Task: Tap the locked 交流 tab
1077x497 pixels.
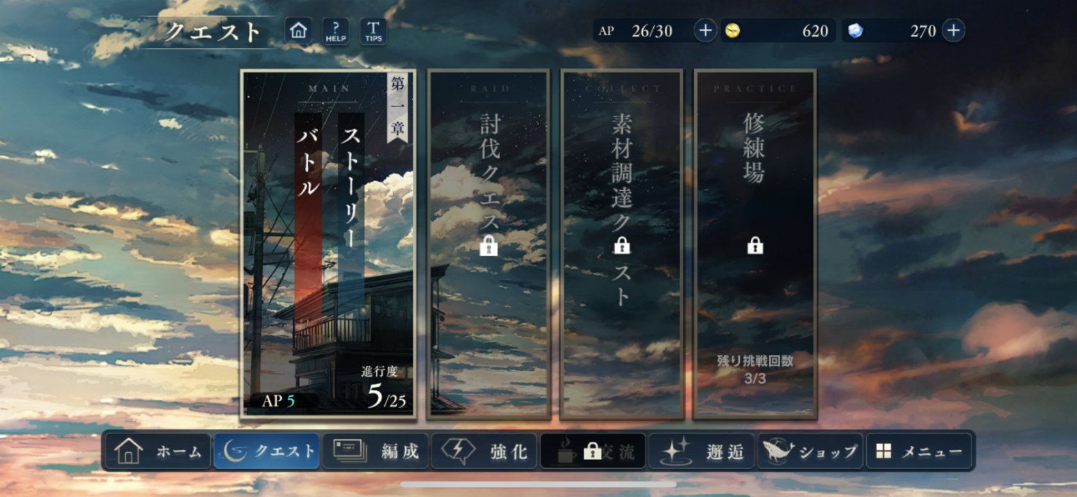Action: [594, 451]
